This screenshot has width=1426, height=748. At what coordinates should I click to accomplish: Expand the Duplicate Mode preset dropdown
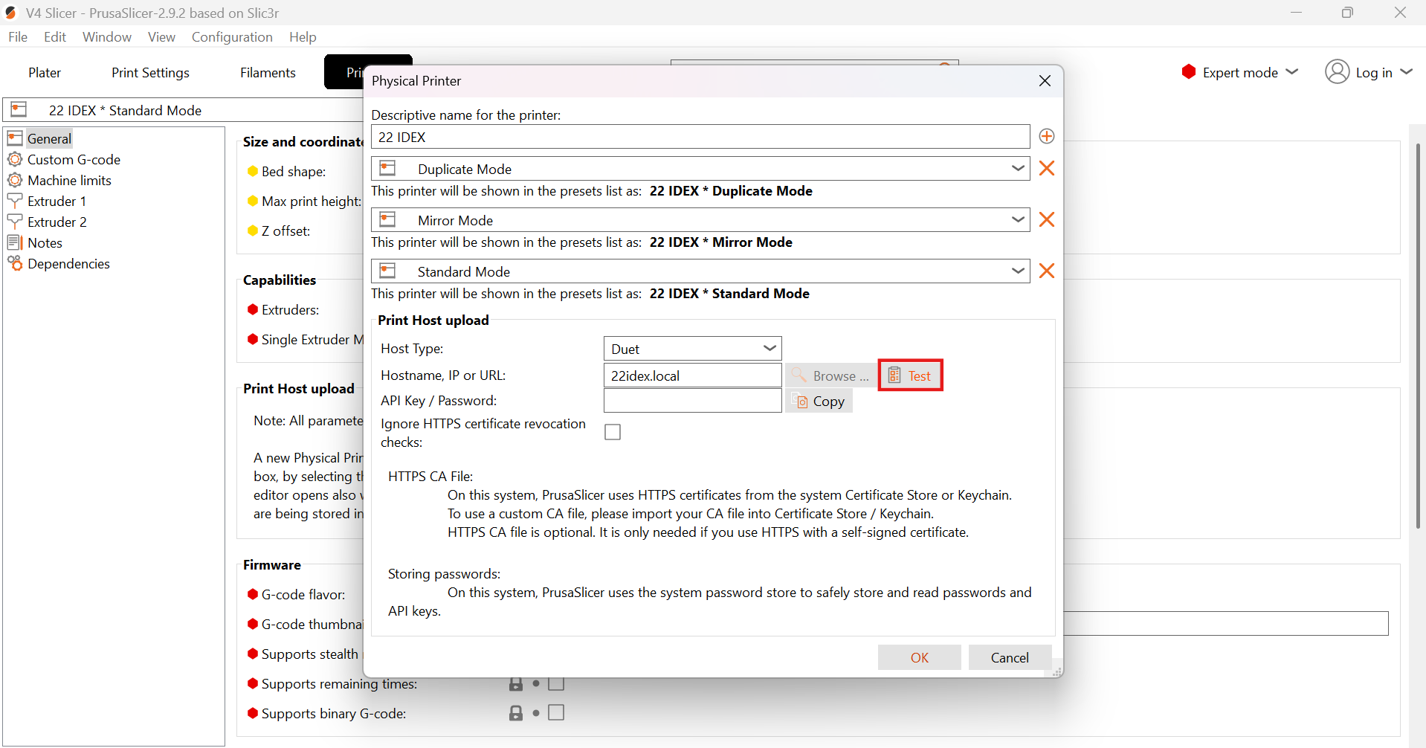1018,169
